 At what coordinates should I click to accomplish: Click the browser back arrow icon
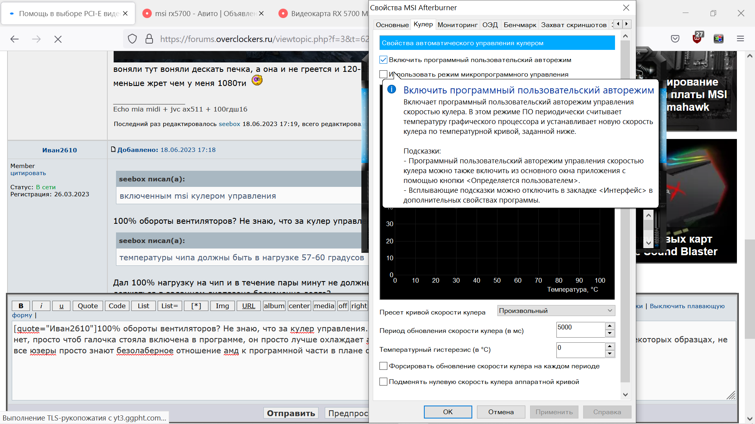tap(15, 39)
